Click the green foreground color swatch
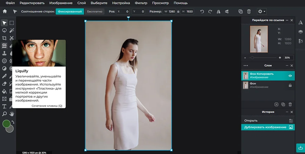 click(6, 124)
